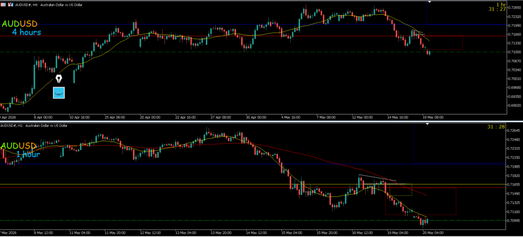
Task: Click the H4 chart shift triangle marker
Action: point(429,2)
